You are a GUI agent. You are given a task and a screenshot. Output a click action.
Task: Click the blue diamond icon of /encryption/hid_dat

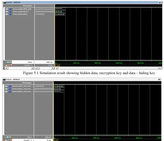coord(10,9)
